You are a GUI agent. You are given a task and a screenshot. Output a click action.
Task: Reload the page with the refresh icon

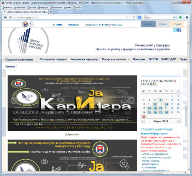(134, 17)
